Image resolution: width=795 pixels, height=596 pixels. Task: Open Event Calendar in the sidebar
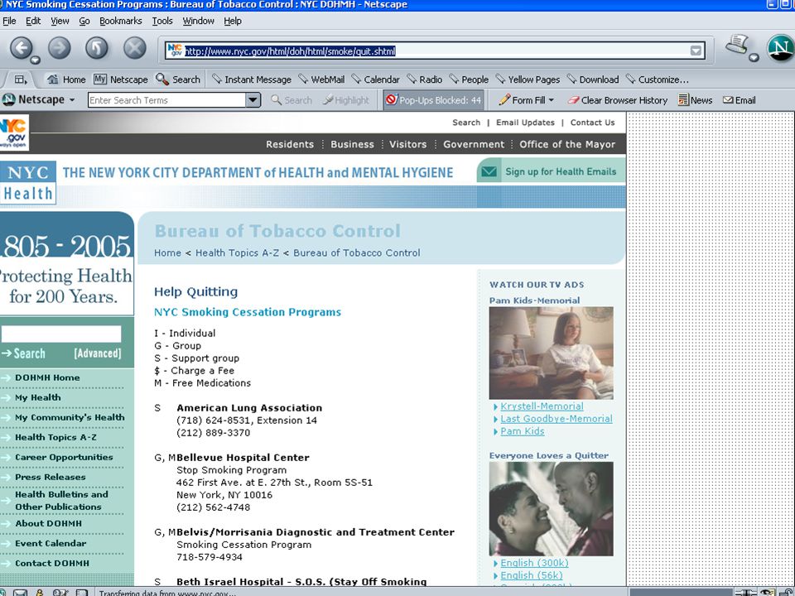tap(51, 543)
